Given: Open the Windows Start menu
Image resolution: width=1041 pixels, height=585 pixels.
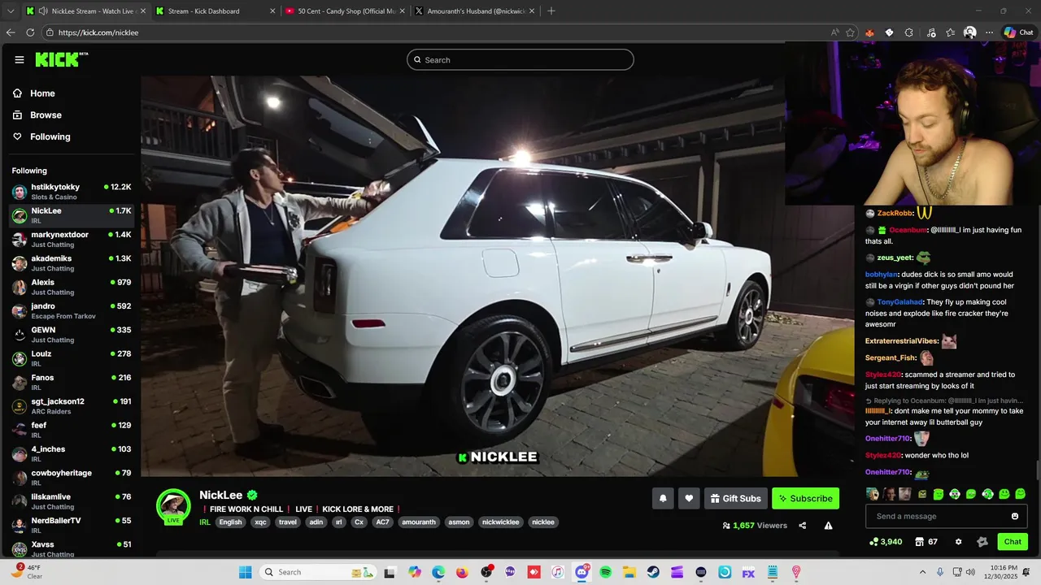Looking at the screenshot, I should [245, 572].
